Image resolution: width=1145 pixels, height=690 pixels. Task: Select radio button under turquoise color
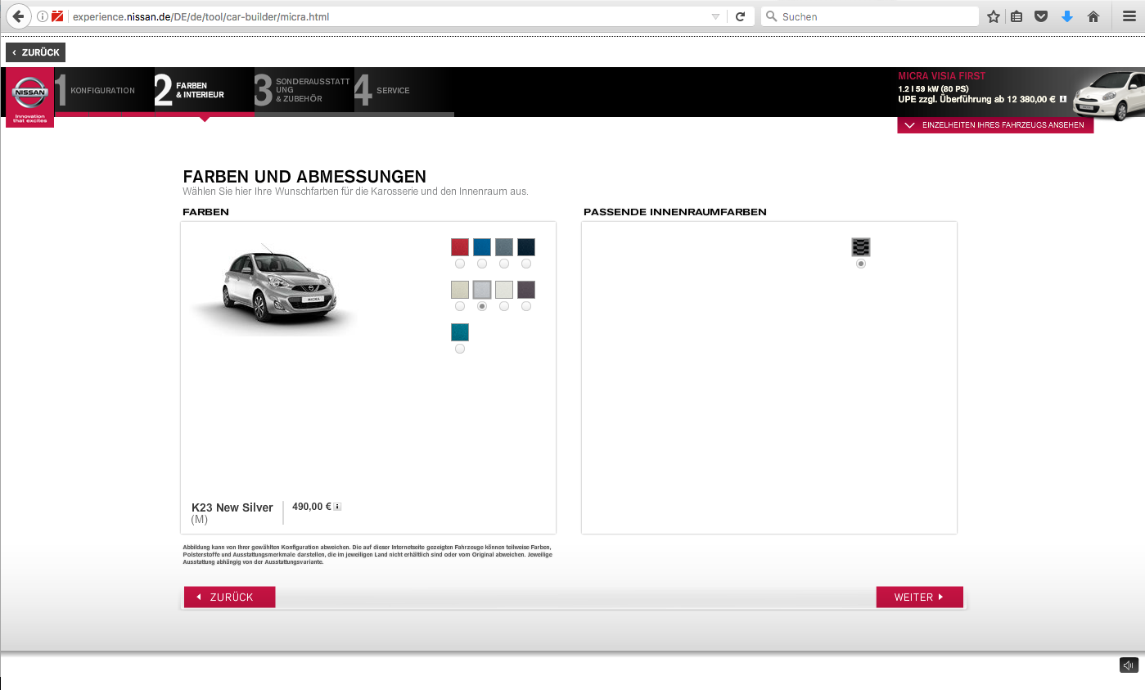[460, 349]
